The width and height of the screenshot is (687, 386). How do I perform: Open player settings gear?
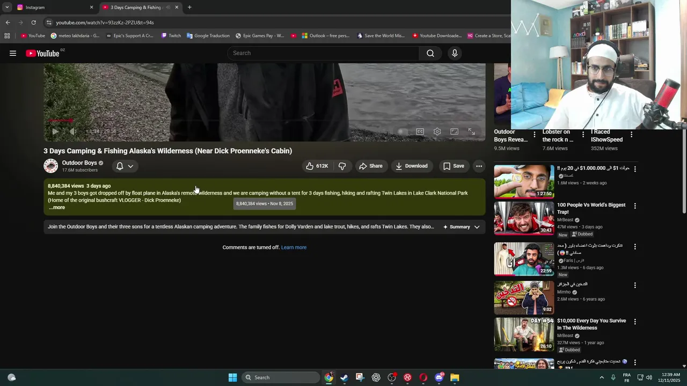[x=437, y=131]
